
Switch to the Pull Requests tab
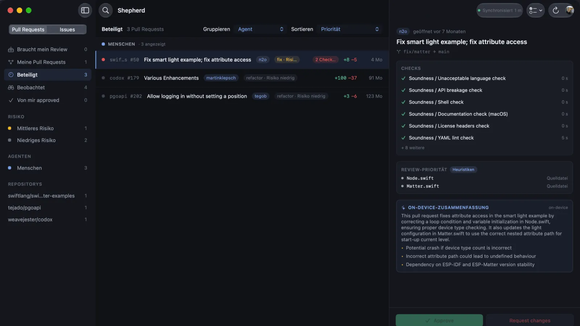[x=28, y=29]
